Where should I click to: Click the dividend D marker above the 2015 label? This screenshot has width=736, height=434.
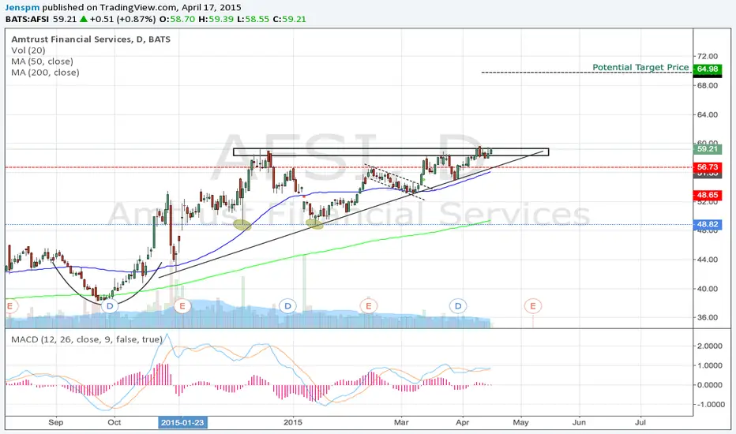[287, 306]
